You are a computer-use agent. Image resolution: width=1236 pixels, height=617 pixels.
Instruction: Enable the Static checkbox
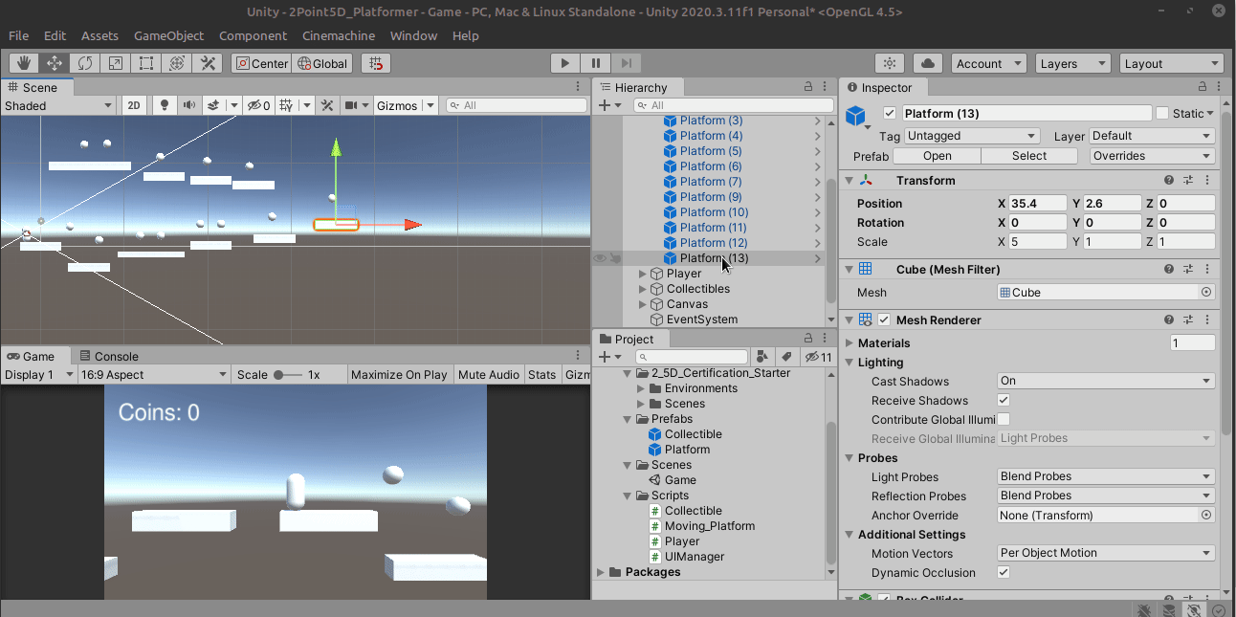[1162, 113]
